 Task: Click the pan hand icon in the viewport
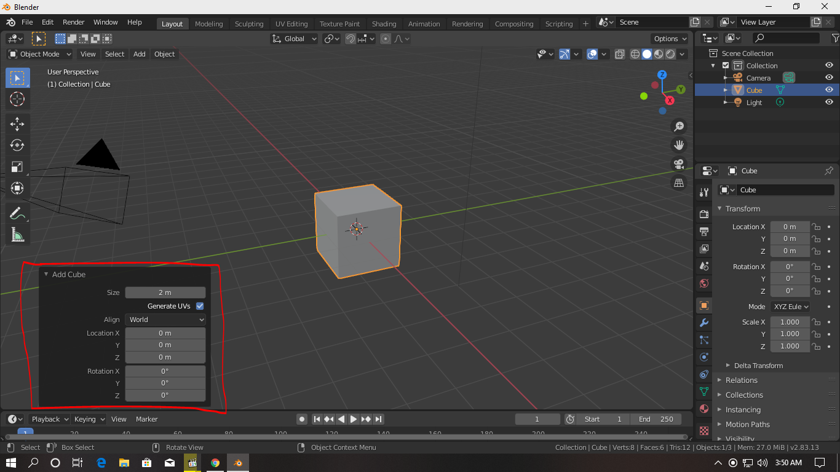(x=679, y=145)
